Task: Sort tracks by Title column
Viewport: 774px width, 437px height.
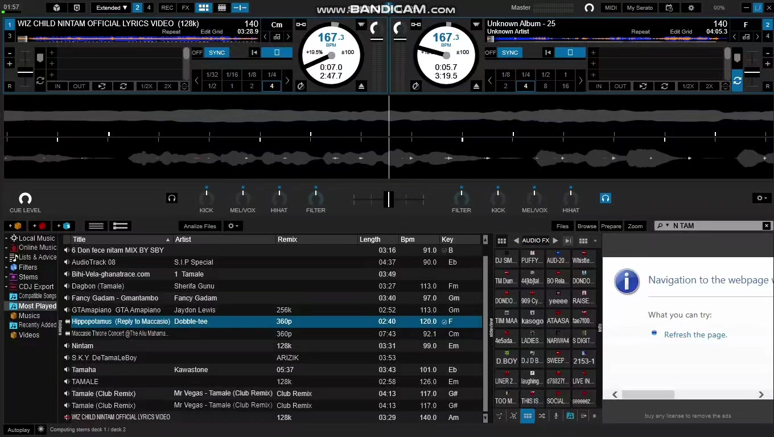Action: [121, 240]
